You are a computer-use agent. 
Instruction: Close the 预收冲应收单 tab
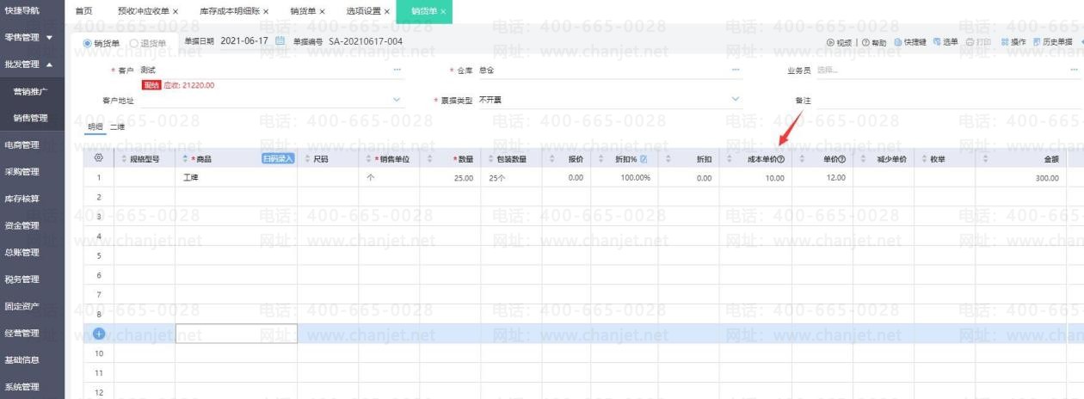point(176,12)
